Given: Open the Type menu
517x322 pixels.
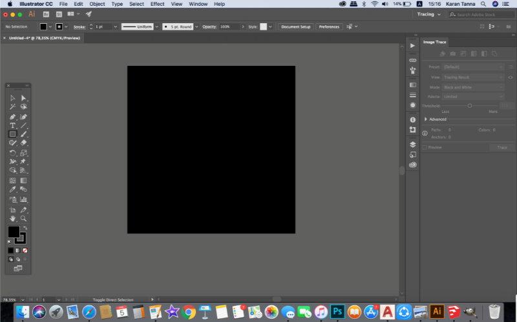Looking at the screenshot, I should (117, 4).
